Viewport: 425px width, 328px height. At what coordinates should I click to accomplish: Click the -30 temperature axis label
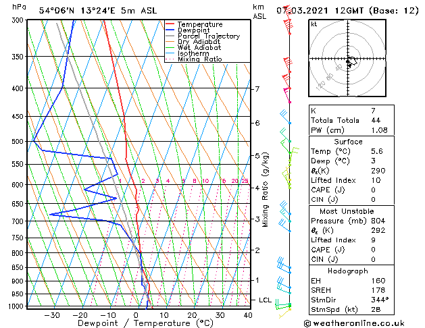click(x=52, y=315)
